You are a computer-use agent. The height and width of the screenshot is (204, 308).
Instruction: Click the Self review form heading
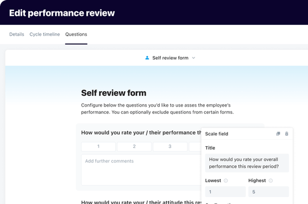(x=114, y=93)
